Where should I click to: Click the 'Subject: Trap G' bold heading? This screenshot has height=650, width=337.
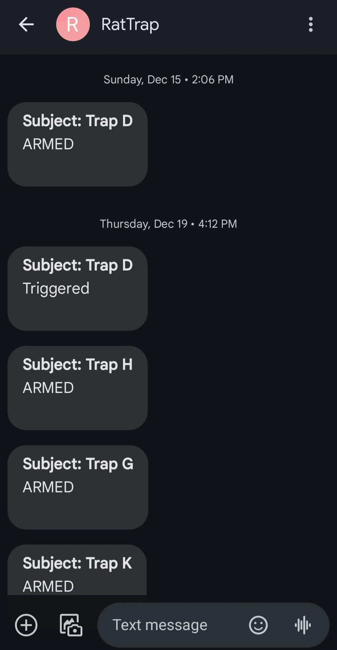pyautogui.click(x=78, y=464)
